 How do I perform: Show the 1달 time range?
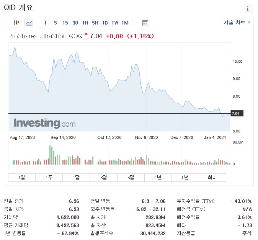[x=76, y=177]
